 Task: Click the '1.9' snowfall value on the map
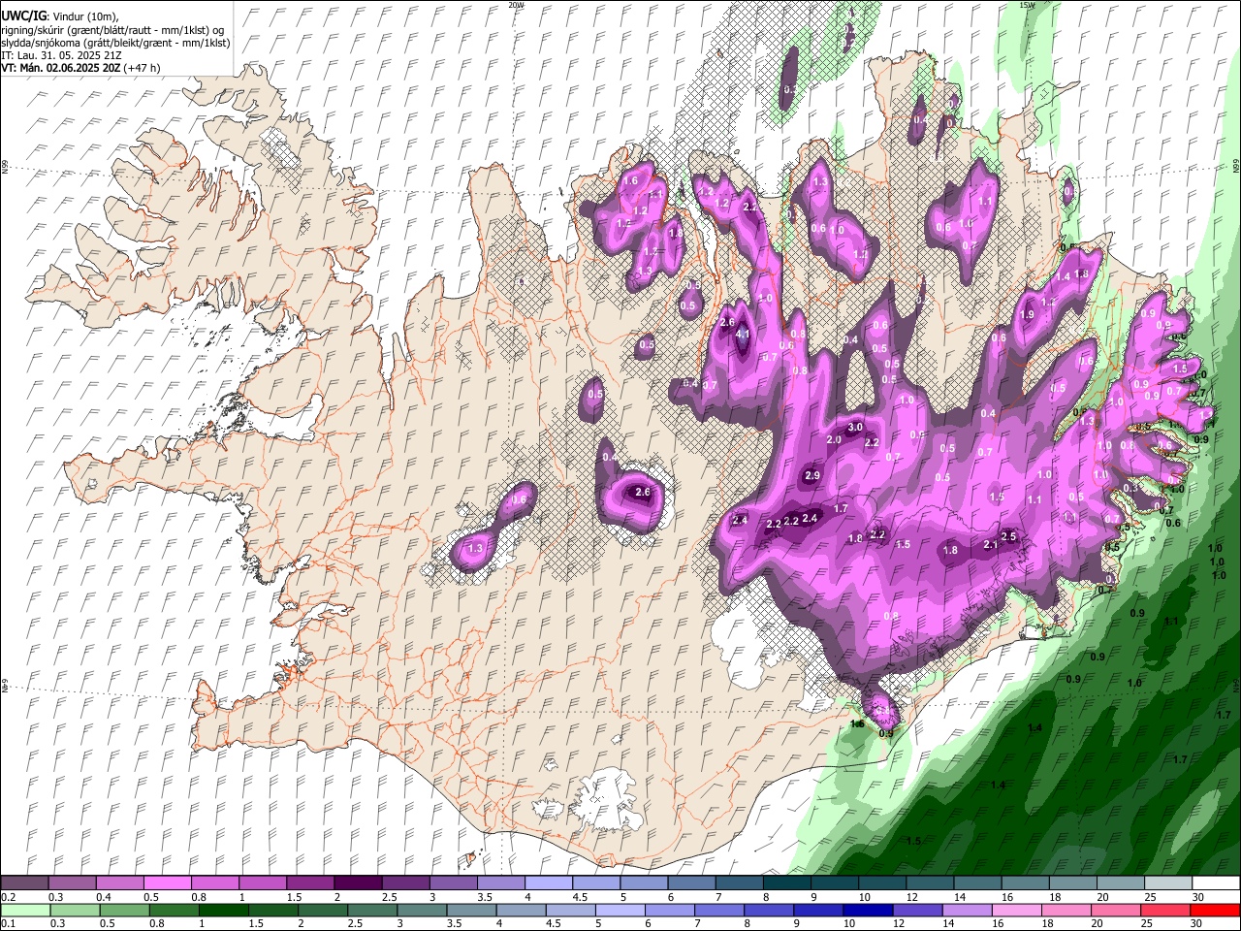click(x=1027, y=314)
